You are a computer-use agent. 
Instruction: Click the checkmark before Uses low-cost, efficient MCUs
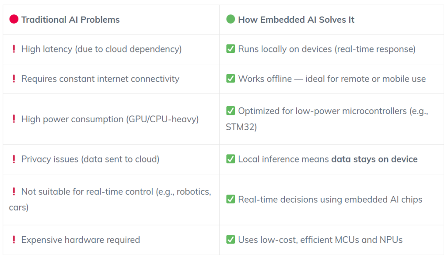click(231, 239)
